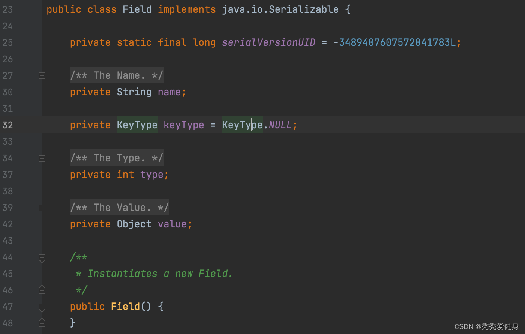Click the 'implements' keyword on line 23
Viewport: 525px width, 334px height.
[187, 9]
